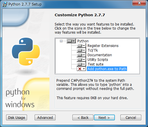The height and width of the screenshot is (127, 148).
Task: Click the red X icon for Add python.exe to Path
Action: click(80, 69)
